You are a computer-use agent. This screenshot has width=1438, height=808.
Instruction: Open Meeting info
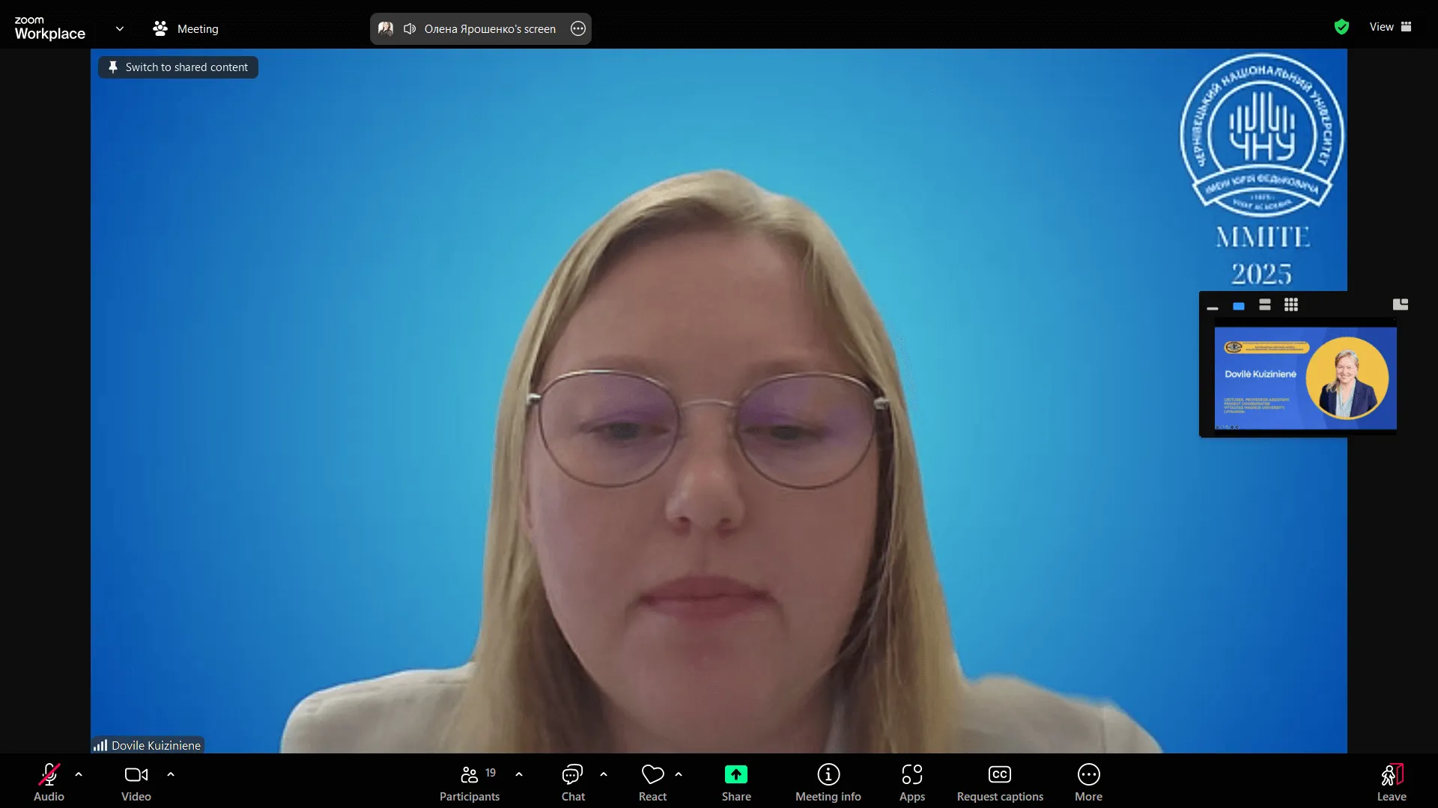828,783
